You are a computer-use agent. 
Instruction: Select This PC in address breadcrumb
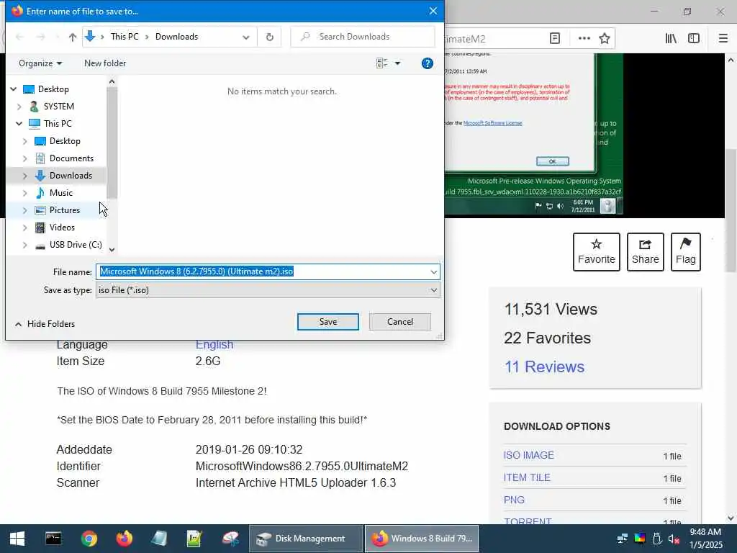click(x=125, y=37)
